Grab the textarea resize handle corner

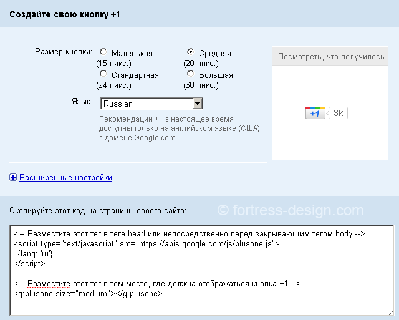click(x=391, y=313)
